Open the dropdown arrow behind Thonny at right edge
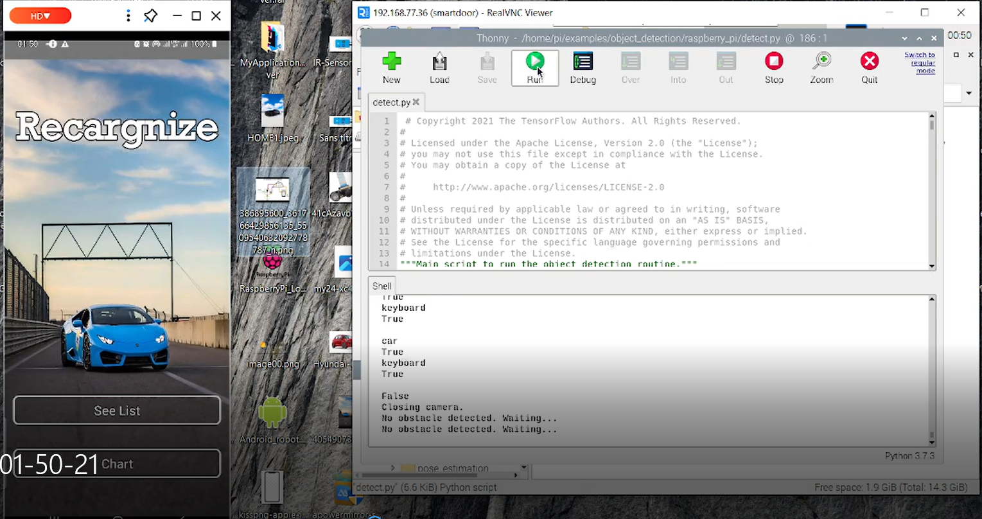982x519 pixels. (969, 94)
